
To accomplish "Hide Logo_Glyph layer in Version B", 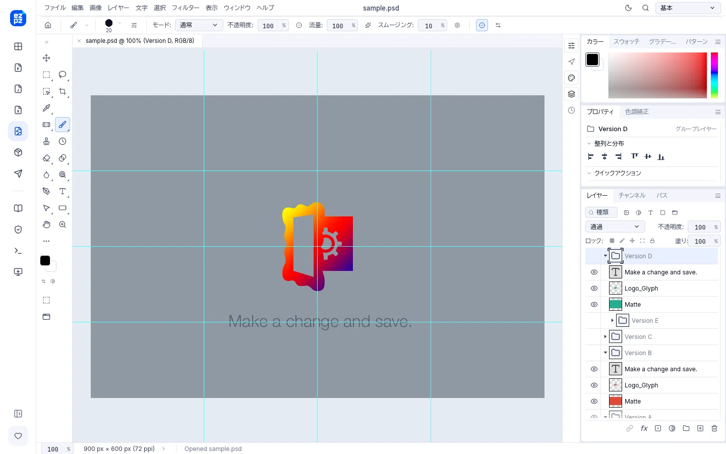I will (594, 385).
